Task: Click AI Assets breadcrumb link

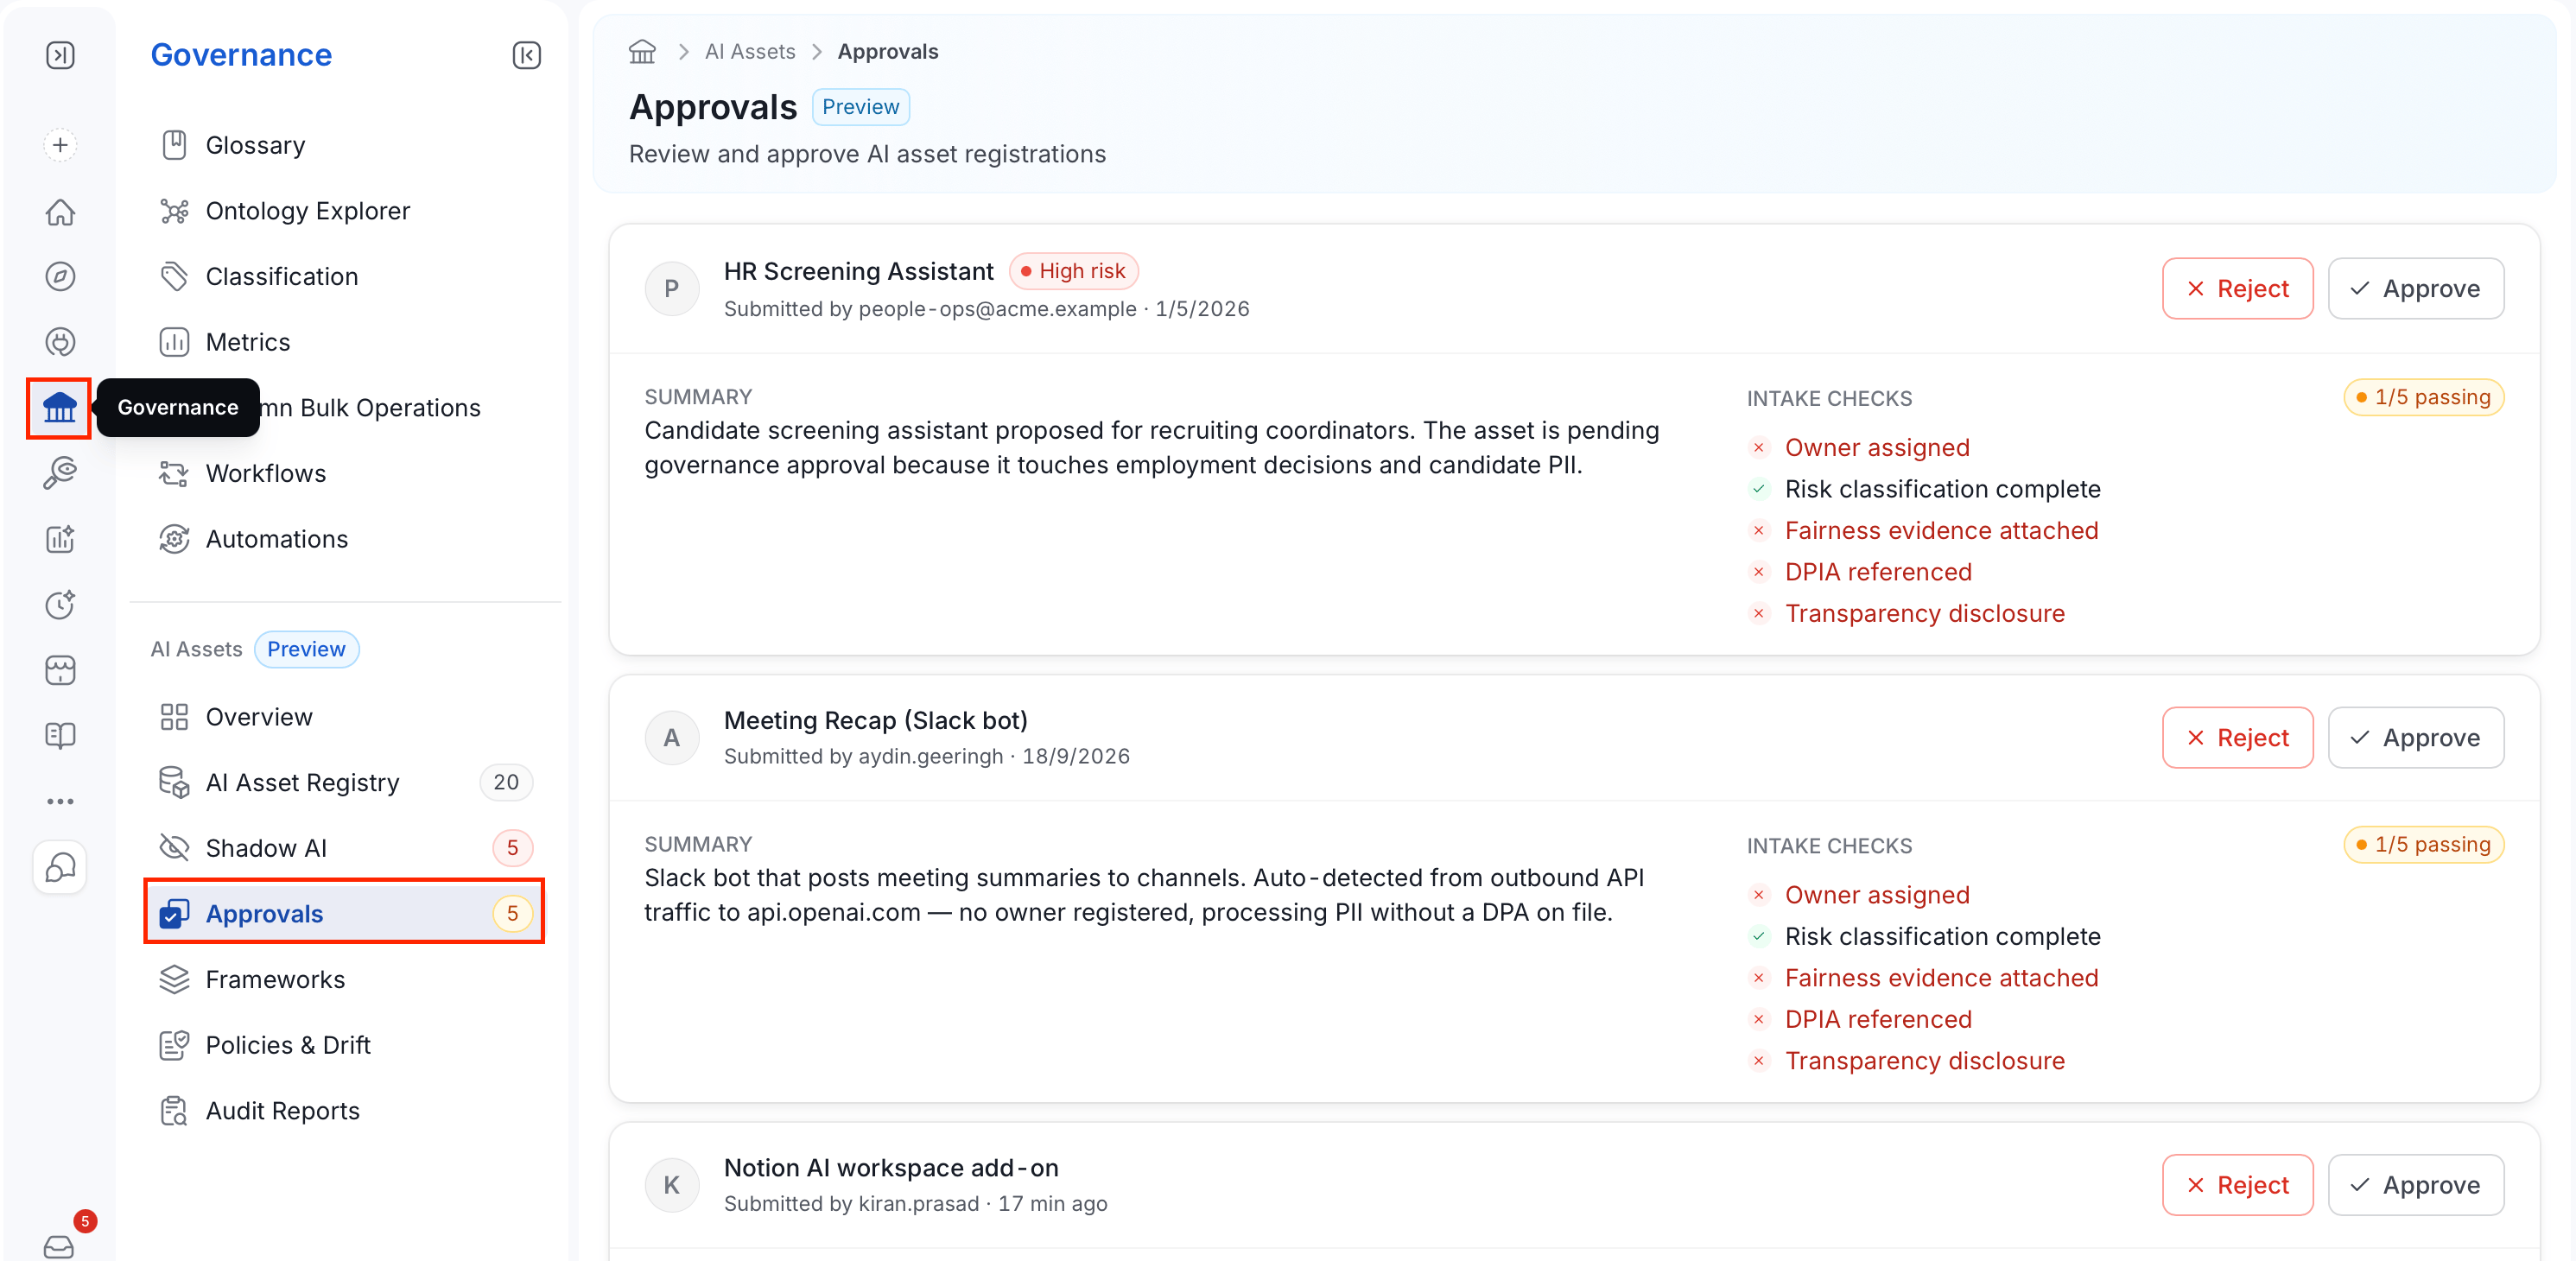Action: click(x=750, y=51)
